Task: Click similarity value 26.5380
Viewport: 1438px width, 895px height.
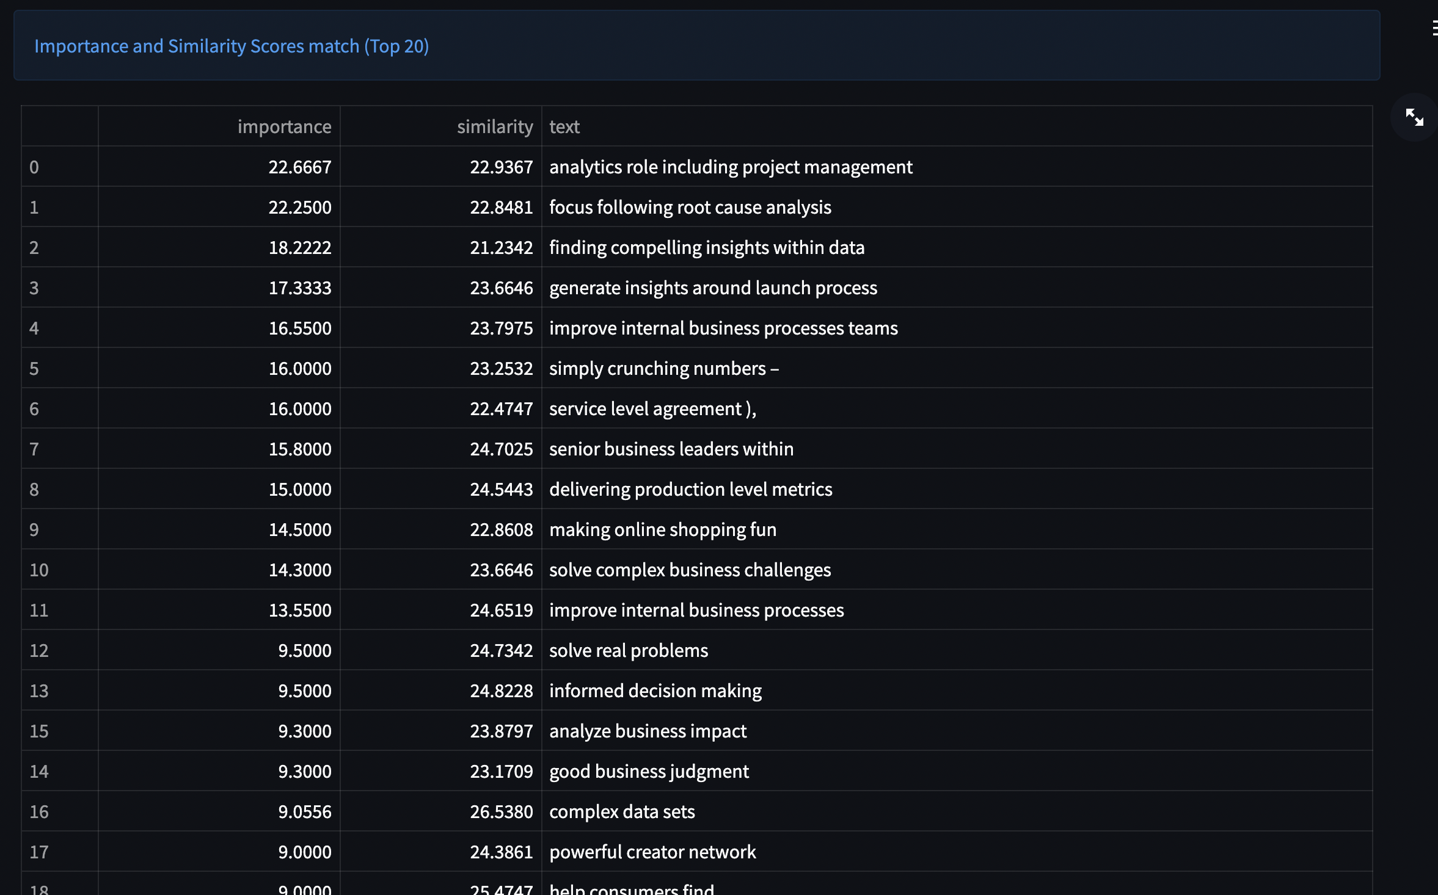Action: [x=501, y=811]
